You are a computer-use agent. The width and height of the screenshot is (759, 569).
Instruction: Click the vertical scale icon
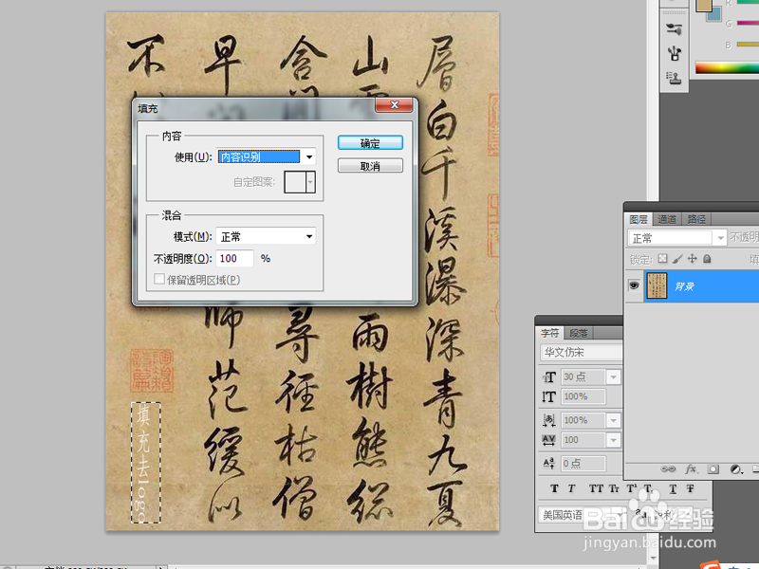click(x=548, y=397)
